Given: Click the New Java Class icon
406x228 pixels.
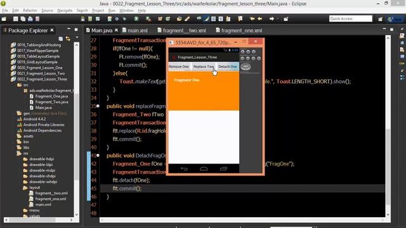Looking at the screenshot, I should click(x=168, y=19).
